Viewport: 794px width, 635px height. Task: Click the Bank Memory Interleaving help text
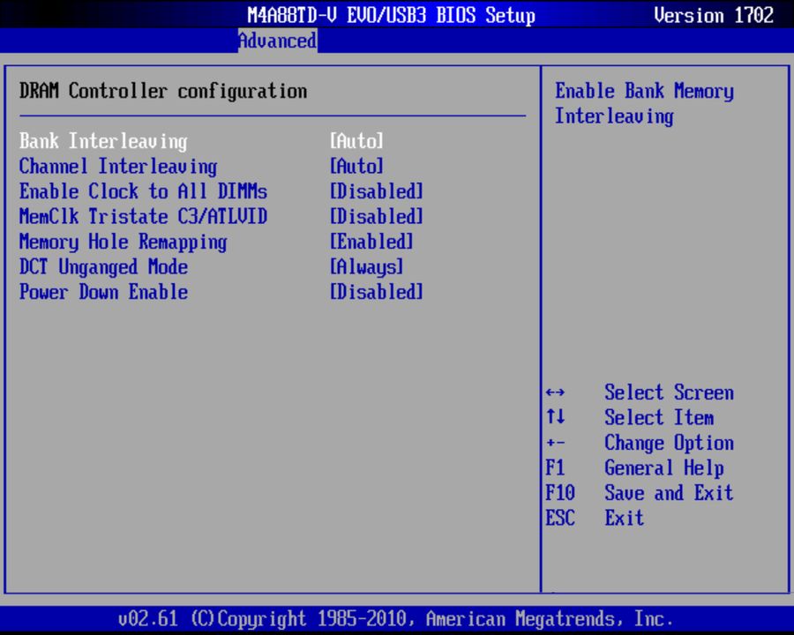(644, 103)
